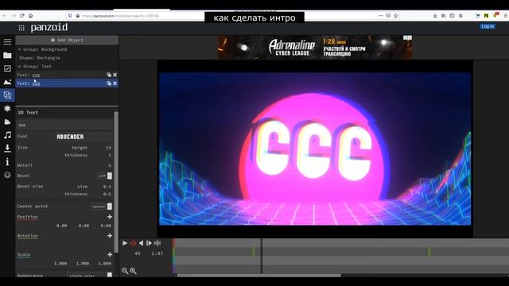Reload the browser page

(x=22, y=16)
